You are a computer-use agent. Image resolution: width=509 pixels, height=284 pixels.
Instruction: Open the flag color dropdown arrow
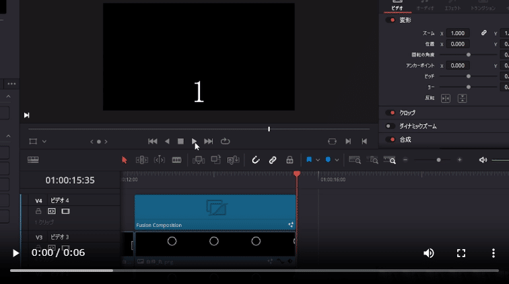click(x=318, y=160)
